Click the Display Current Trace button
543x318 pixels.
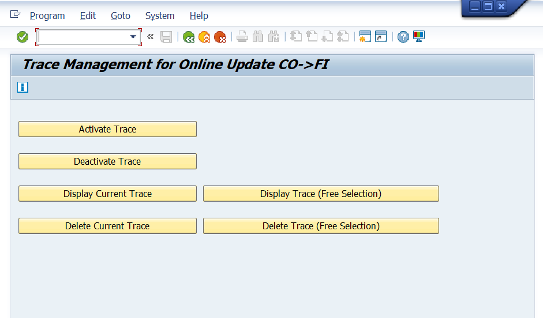(108, 194)
